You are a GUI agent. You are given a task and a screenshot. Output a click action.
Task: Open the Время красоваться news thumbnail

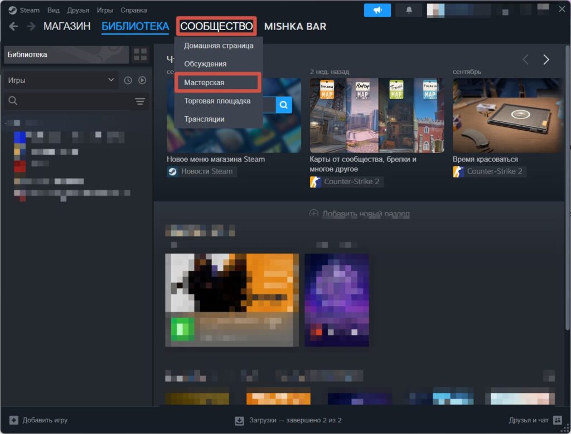(x=507, y=115)
